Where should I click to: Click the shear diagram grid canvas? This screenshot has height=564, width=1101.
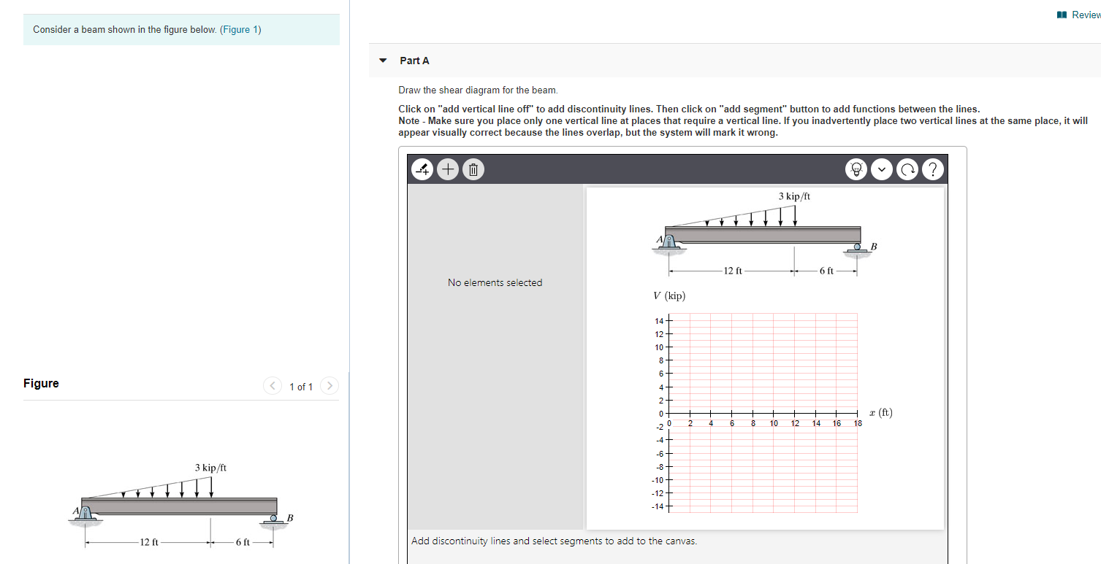click(x=763, y=414)
